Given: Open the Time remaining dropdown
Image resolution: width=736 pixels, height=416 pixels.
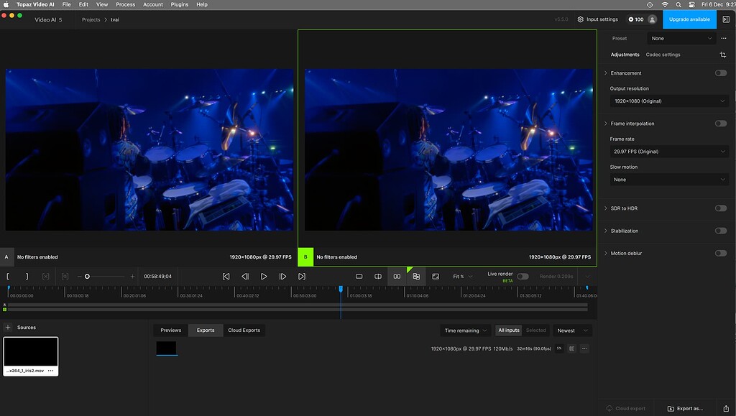Looking at the screenshot, I should point(466,331).
